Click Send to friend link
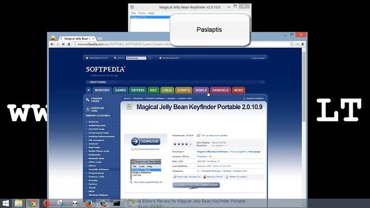The height and width of the screenshot is (208, 370). pos(214,177)
